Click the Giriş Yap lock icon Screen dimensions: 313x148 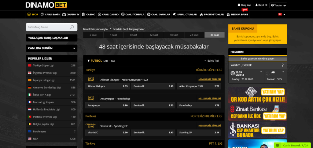239,5
